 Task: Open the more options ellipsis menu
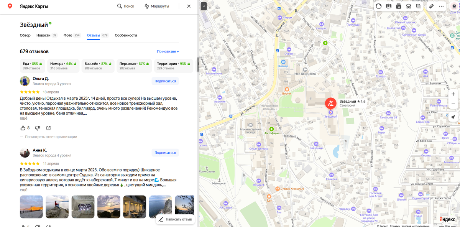(x=442, y=6)
